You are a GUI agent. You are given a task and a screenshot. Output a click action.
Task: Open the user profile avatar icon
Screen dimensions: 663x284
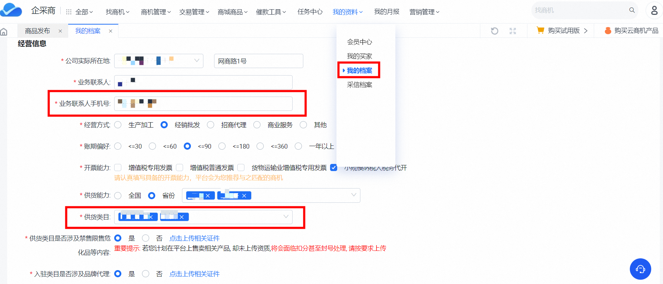[x=654, y=10]
